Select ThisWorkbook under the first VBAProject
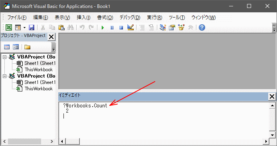This screenshot has width=277, height=146. pyautogui.click(x=39, y=70)
